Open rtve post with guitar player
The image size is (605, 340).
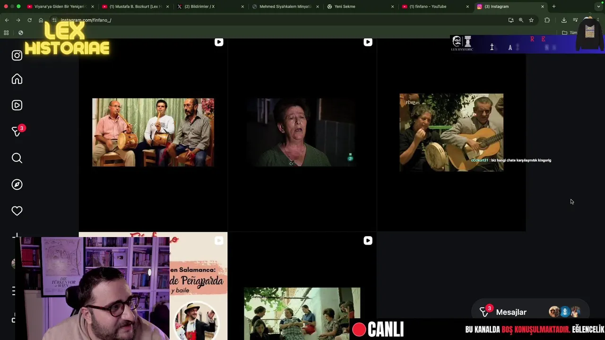451,132
